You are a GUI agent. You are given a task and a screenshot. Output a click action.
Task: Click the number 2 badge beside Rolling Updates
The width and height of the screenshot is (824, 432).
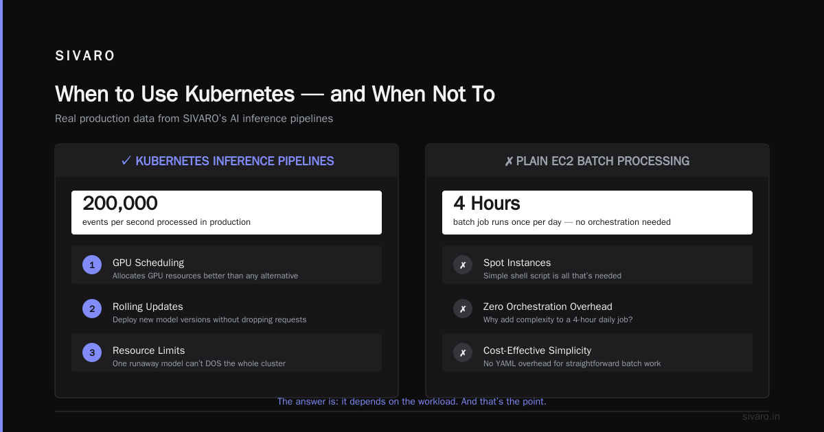pyautogui.click(x=92, y=309)
